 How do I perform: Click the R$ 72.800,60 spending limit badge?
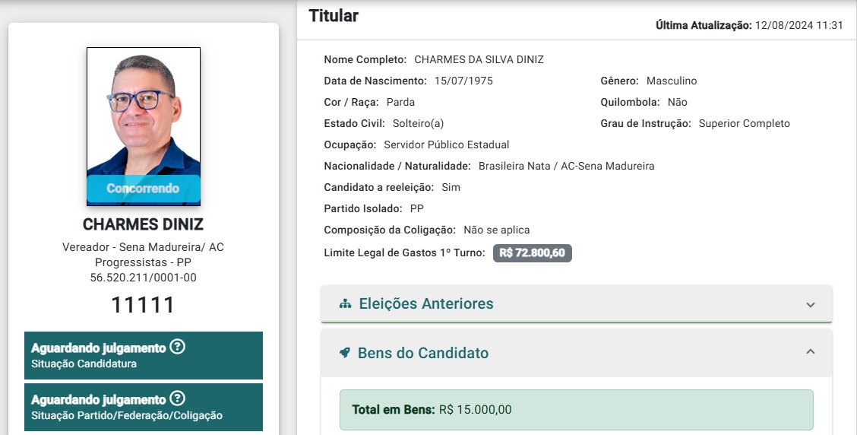[x=533, y=252]
